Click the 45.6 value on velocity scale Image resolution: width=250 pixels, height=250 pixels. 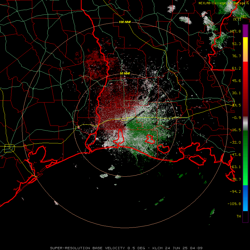click(236, 81)
